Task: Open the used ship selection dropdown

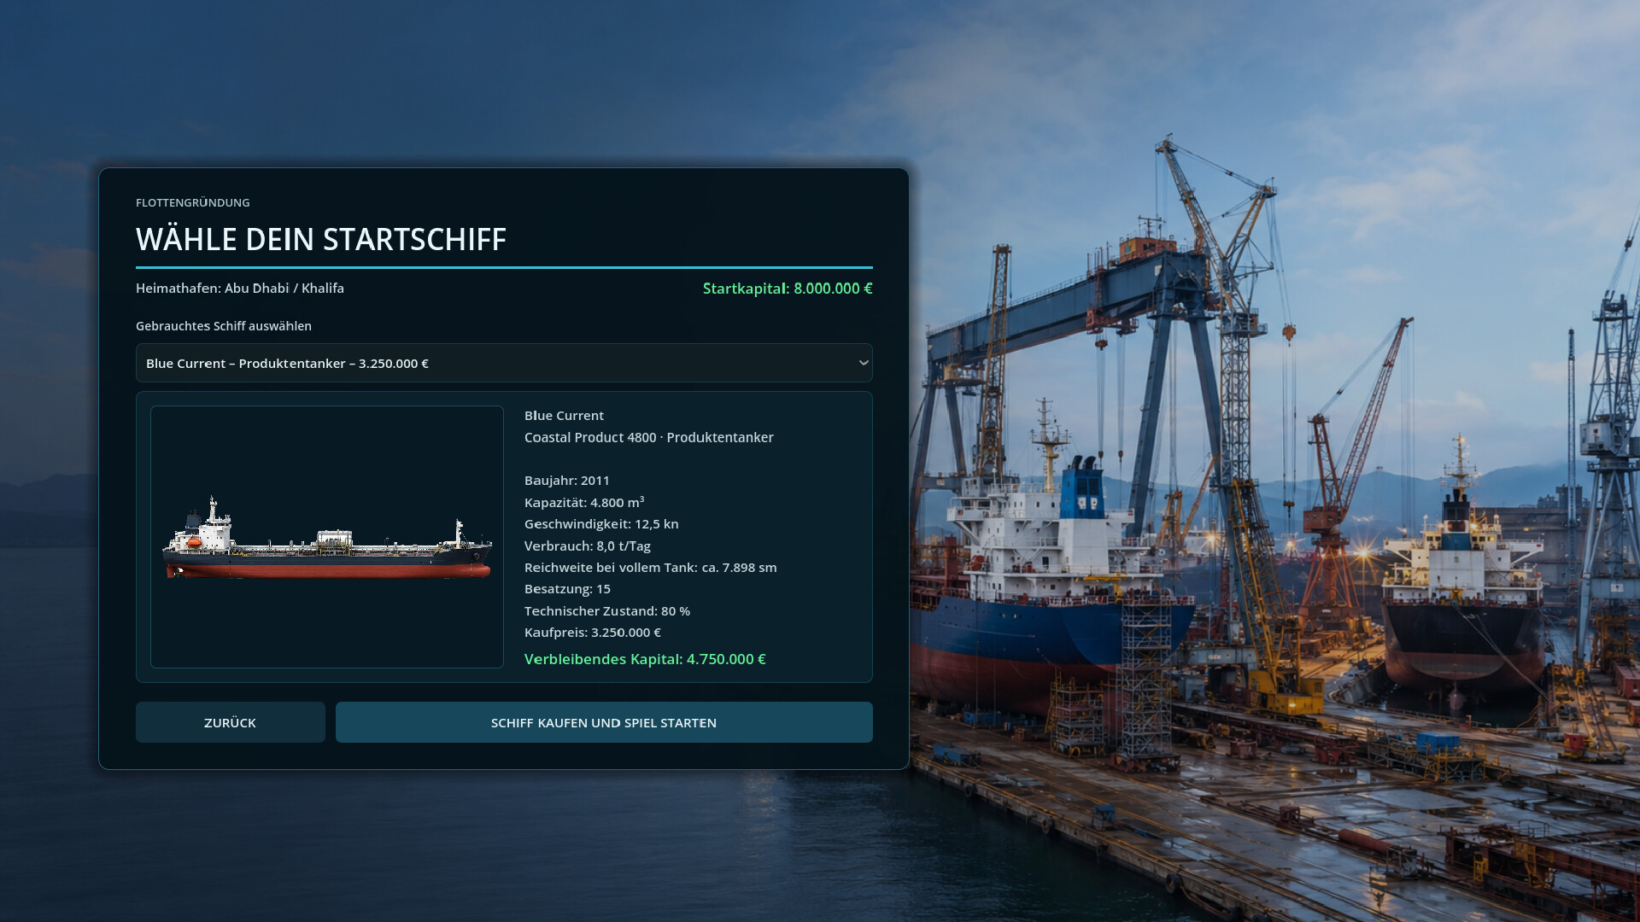Action: [x=504, y=363]
